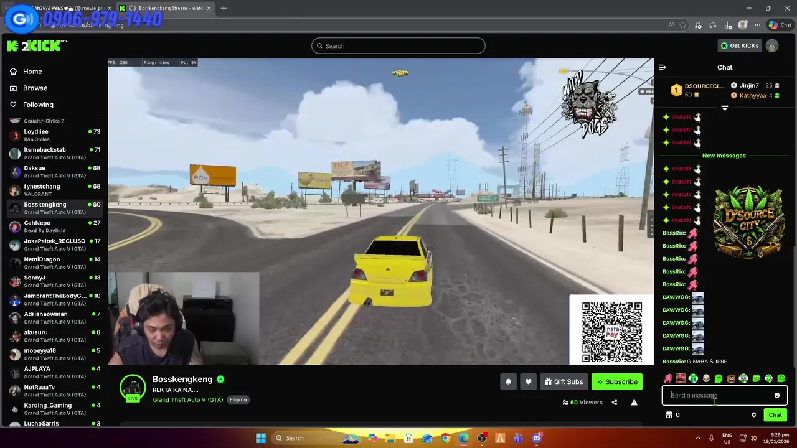The height and width of the screenshot is (448, 797).
Task: Click the Filipino language tag
Action: 238,399
